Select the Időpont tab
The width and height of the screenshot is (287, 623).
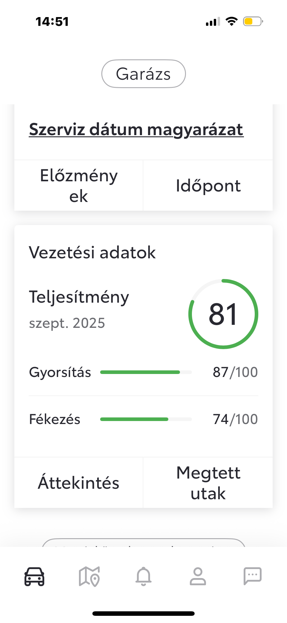click(208, 185)
